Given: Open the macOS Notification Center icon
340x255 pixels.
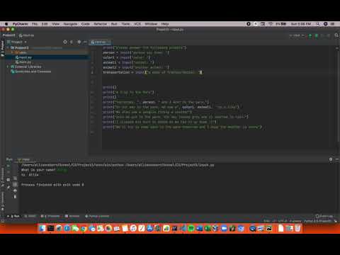Looking at the screenshot, I should pyautogui.click(x=333, y=24).
